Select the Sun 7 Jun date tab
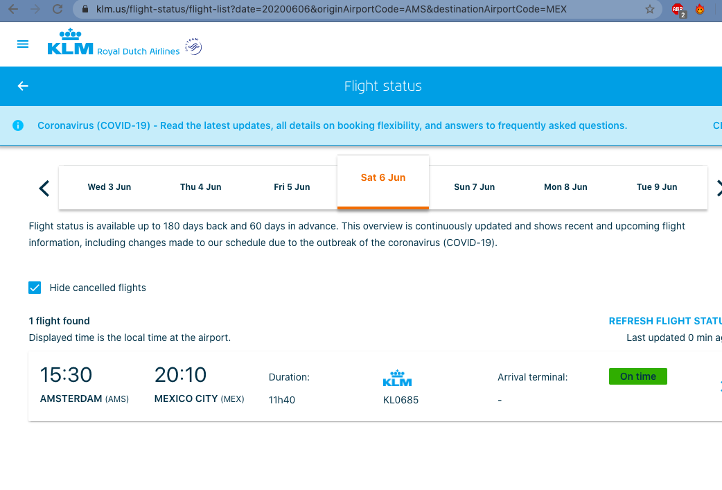 tap(474, 187)
